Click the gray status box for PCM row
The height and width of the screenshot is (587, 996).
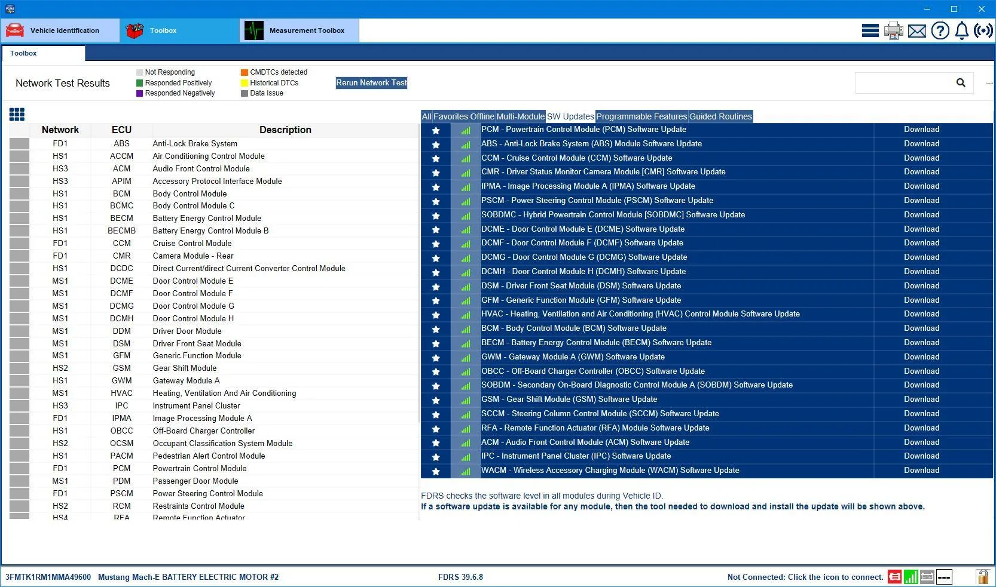click(19, 468)
